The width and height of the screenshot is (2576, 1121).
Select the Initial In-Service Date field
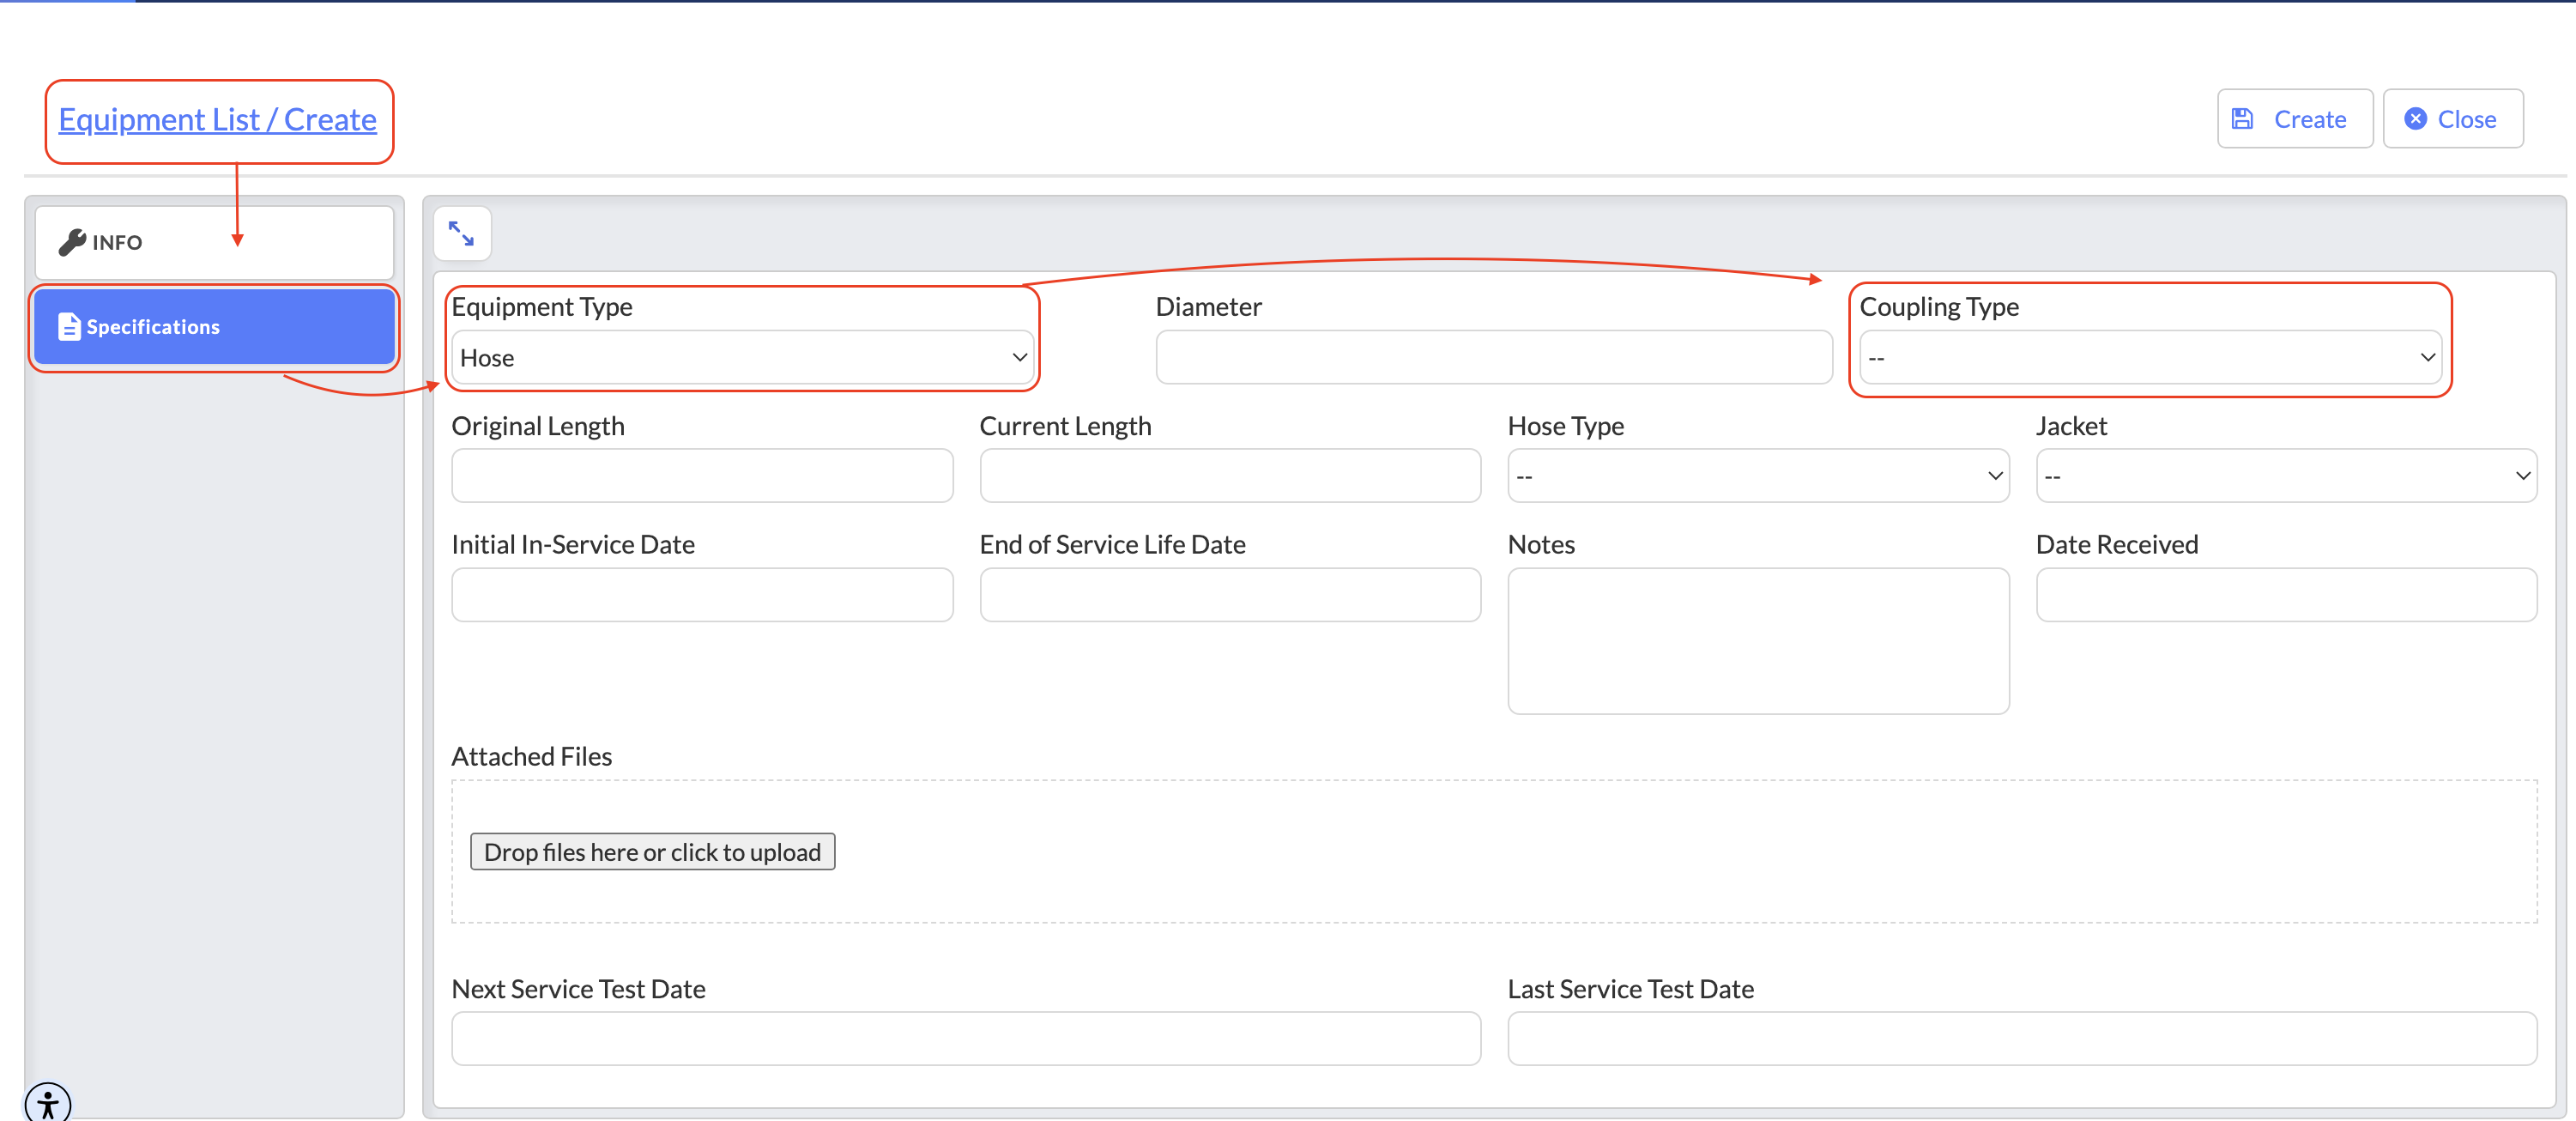click(x=702, y=595)
